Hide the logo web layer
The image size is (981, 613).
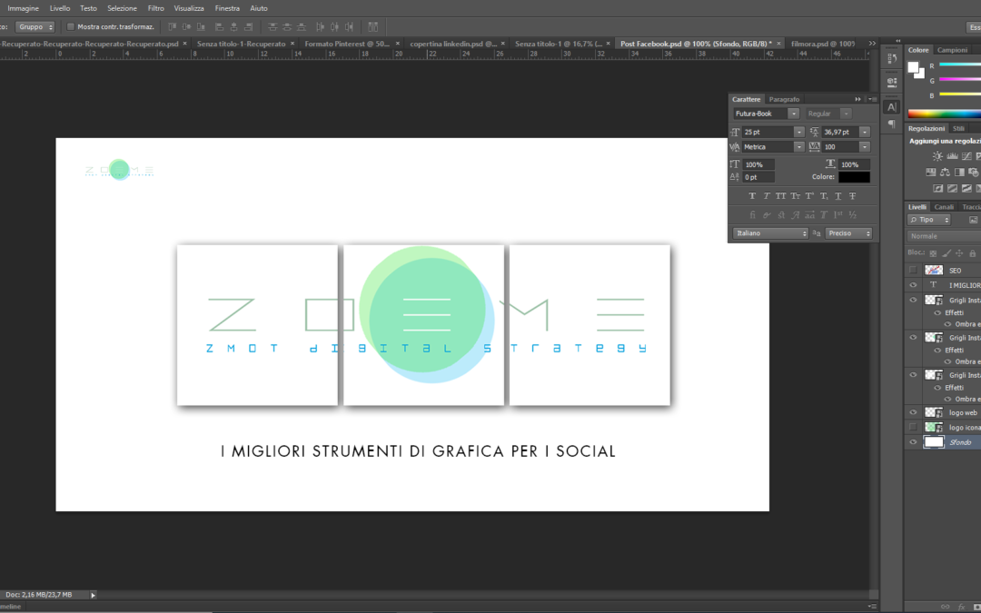pyautogui.click(x=913, y=412)
